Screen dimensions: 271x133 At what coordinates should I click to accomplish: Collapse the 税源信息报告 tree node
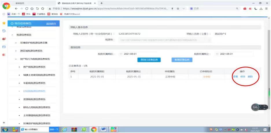tap(12, 35)
